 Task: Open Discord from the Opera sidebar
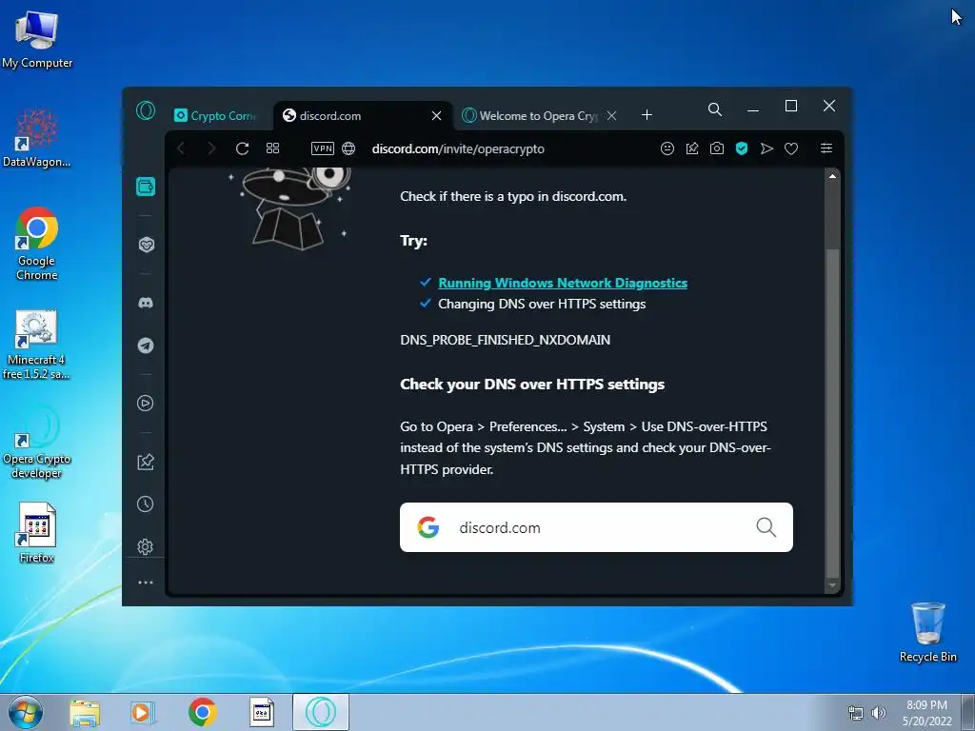click(146, 303)
